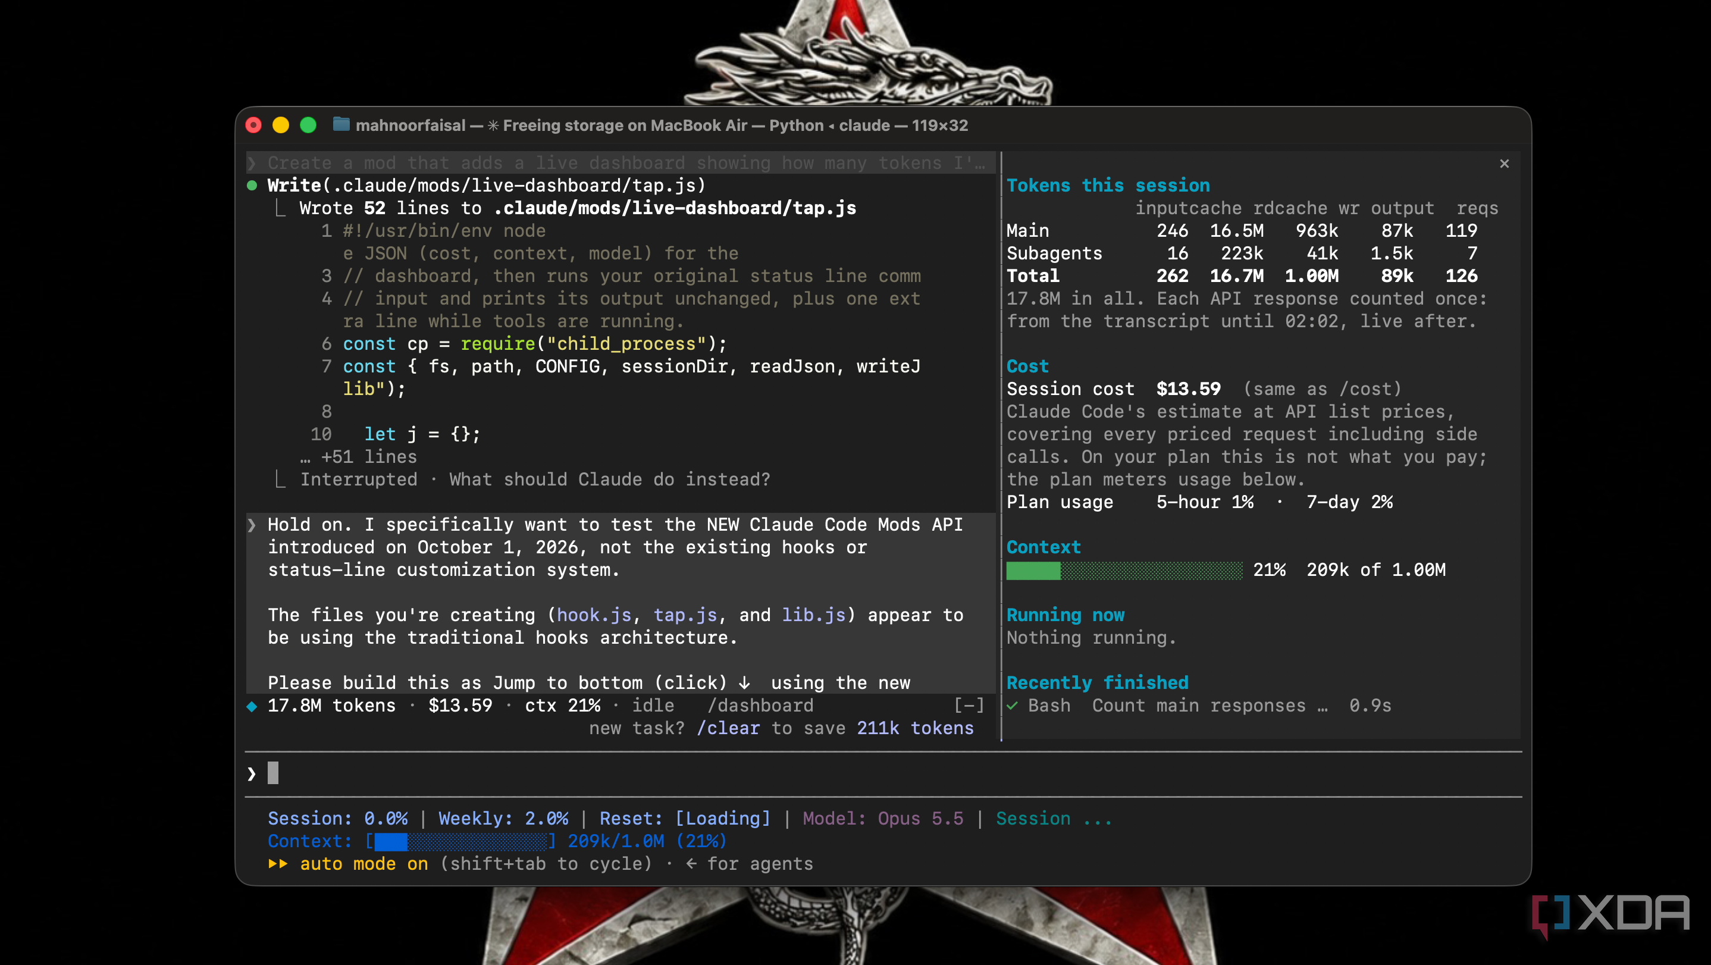Click 'Model: Opus 5.5' status entry
1711x965 pixels.
pyautogui.click(x=883, y=818)
